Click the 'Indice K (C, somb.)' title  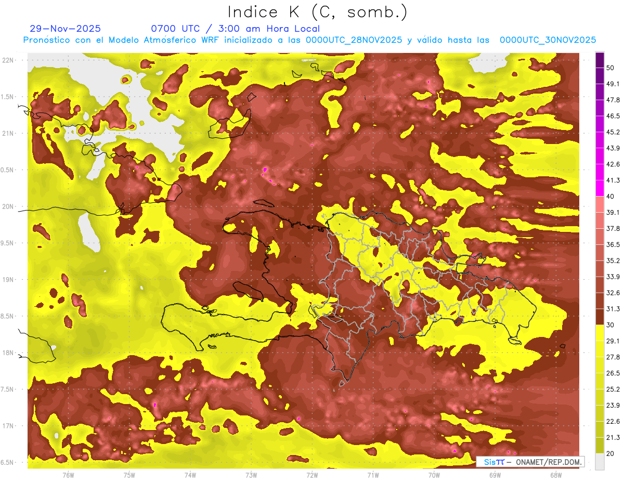[317, 12]
